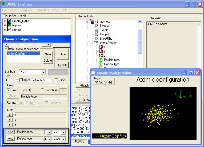This screenshot has height=147, width=204.
Task: Click the Size input field
Action: 9,80
